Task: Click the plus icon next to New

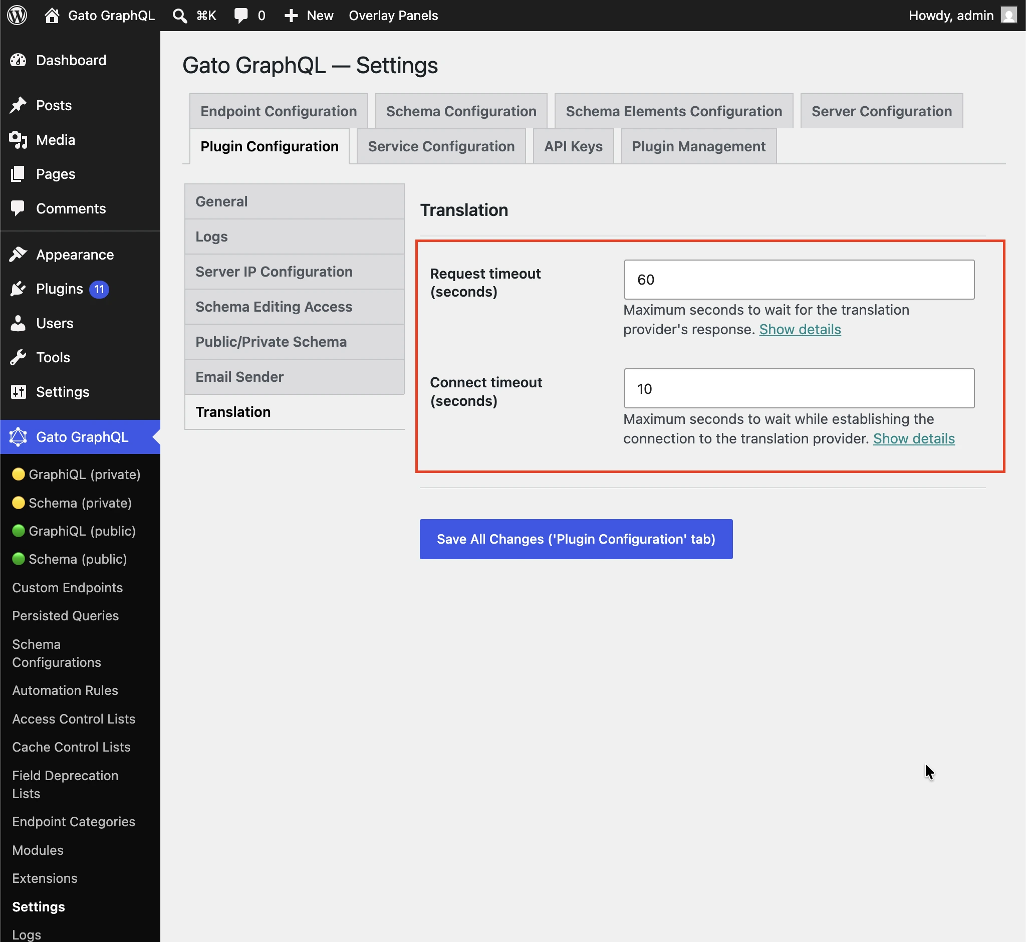Action: tap(291, 16)
